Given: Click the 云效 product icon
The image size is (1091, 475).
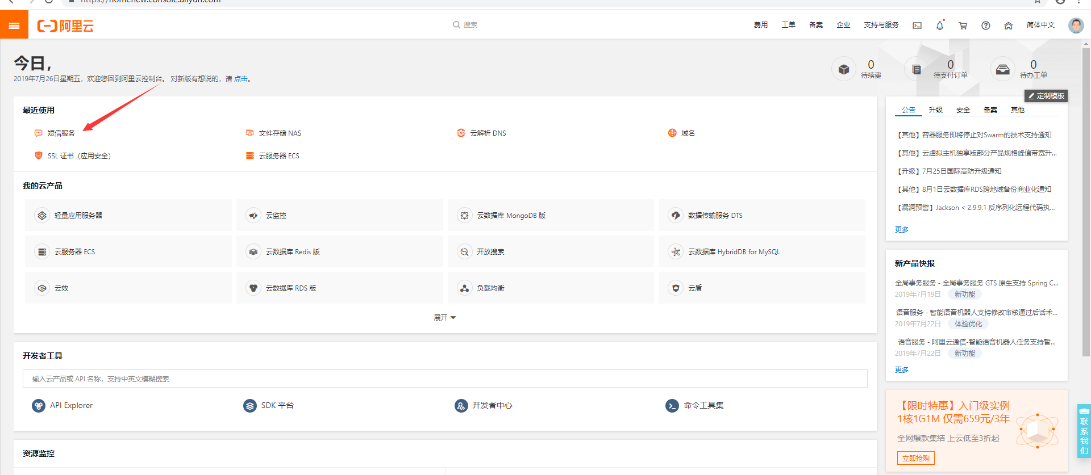Looking at the screenshot, I should 42,288.
